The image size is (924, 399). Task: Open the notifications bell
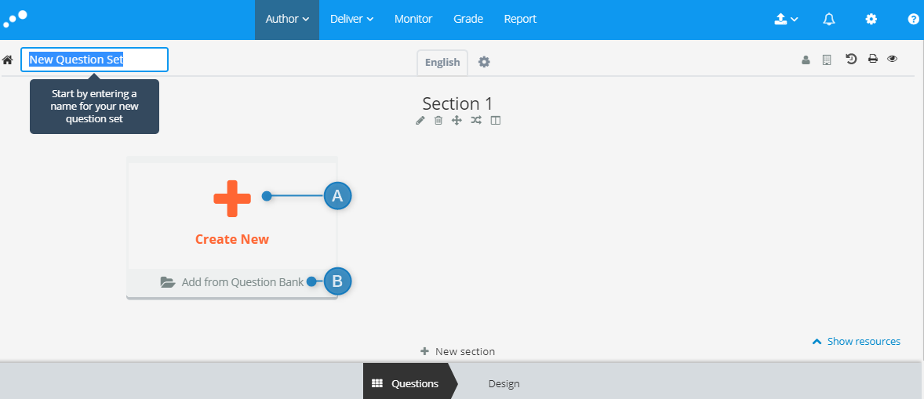tap(828, 20)
